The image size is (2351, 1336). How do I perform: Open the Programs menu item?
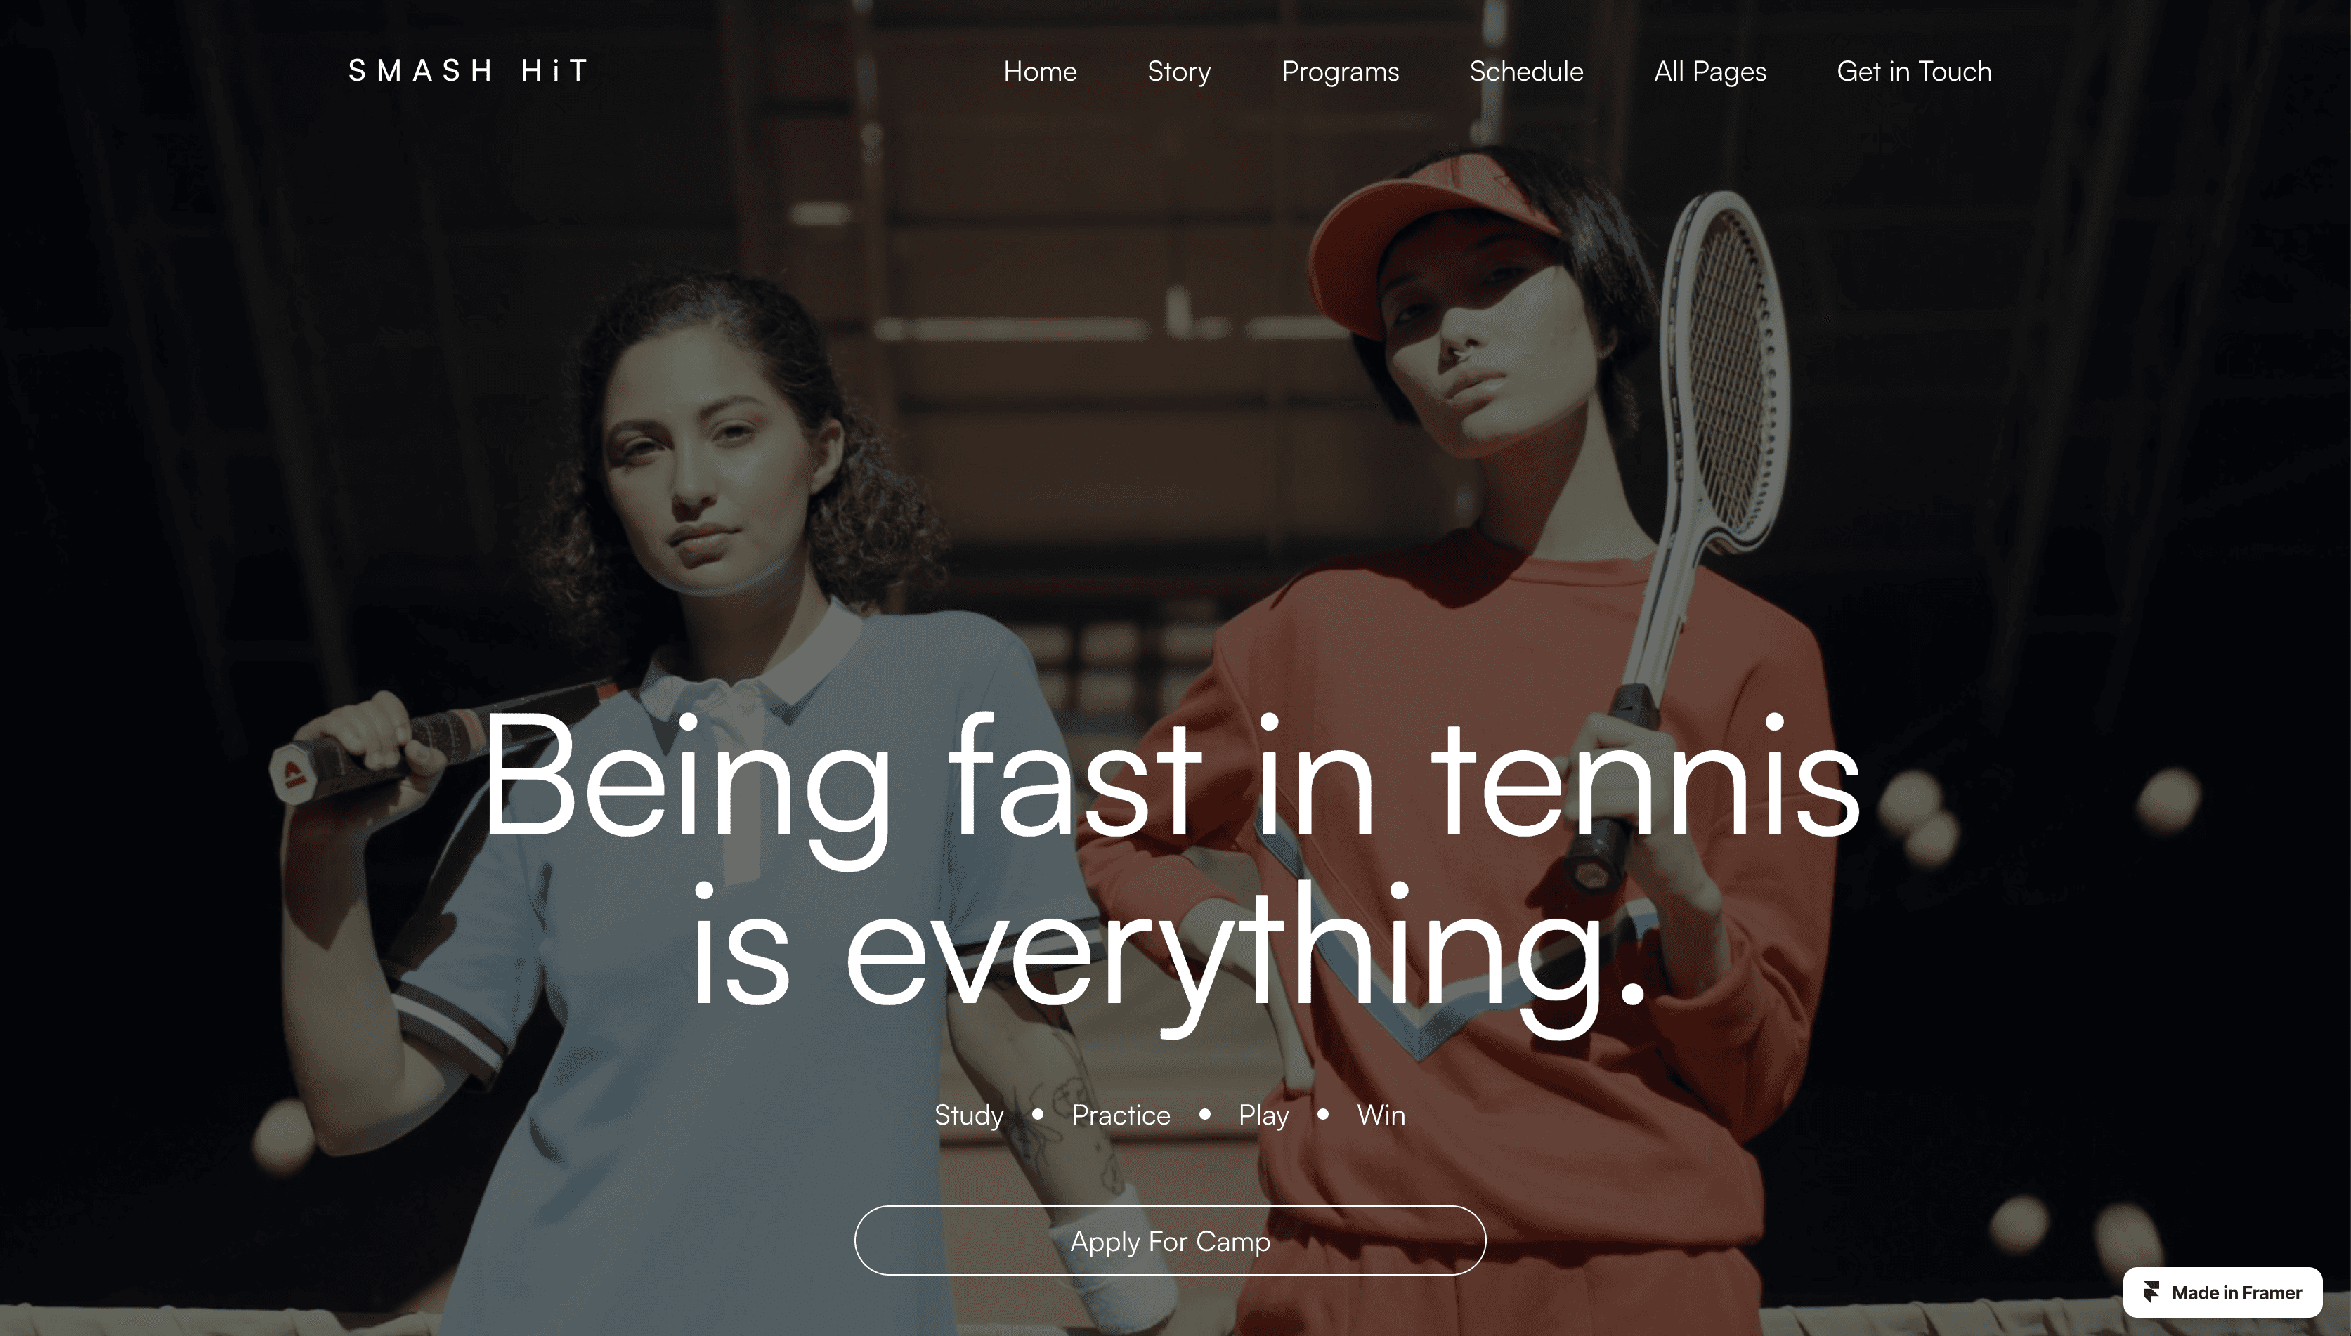coord(1340,72)
